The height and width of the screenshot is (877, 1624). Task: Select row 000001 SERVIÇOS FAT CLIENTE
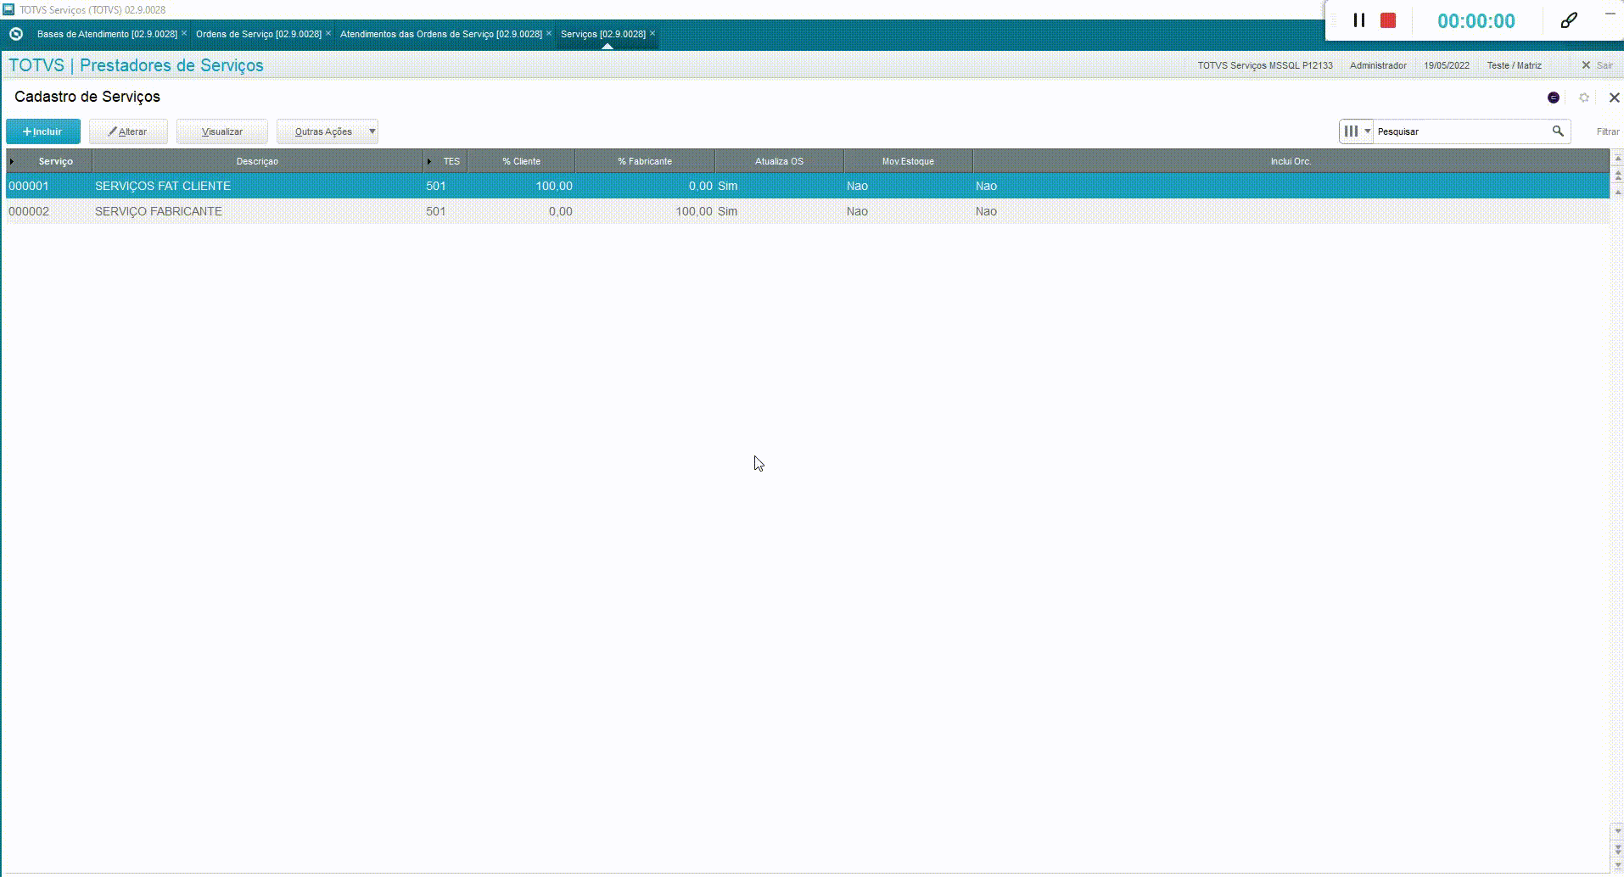(807, 186)
